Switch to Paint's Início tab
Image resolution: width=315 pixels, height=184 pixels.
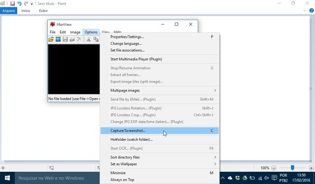point(26,11)
